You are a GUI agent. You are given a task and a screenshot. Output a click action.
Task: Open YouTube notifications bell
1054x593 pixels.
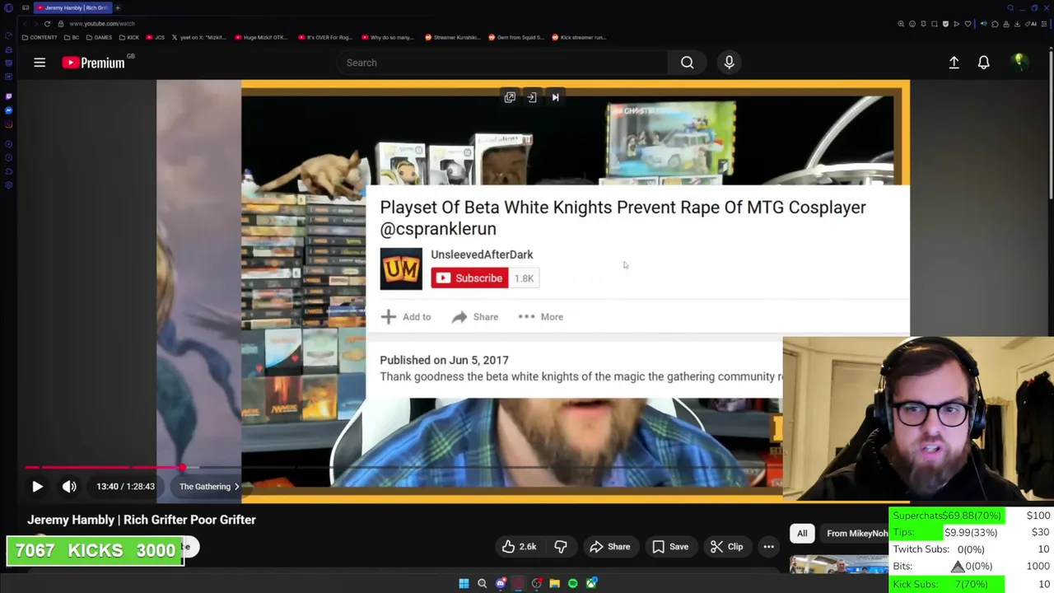983,63
